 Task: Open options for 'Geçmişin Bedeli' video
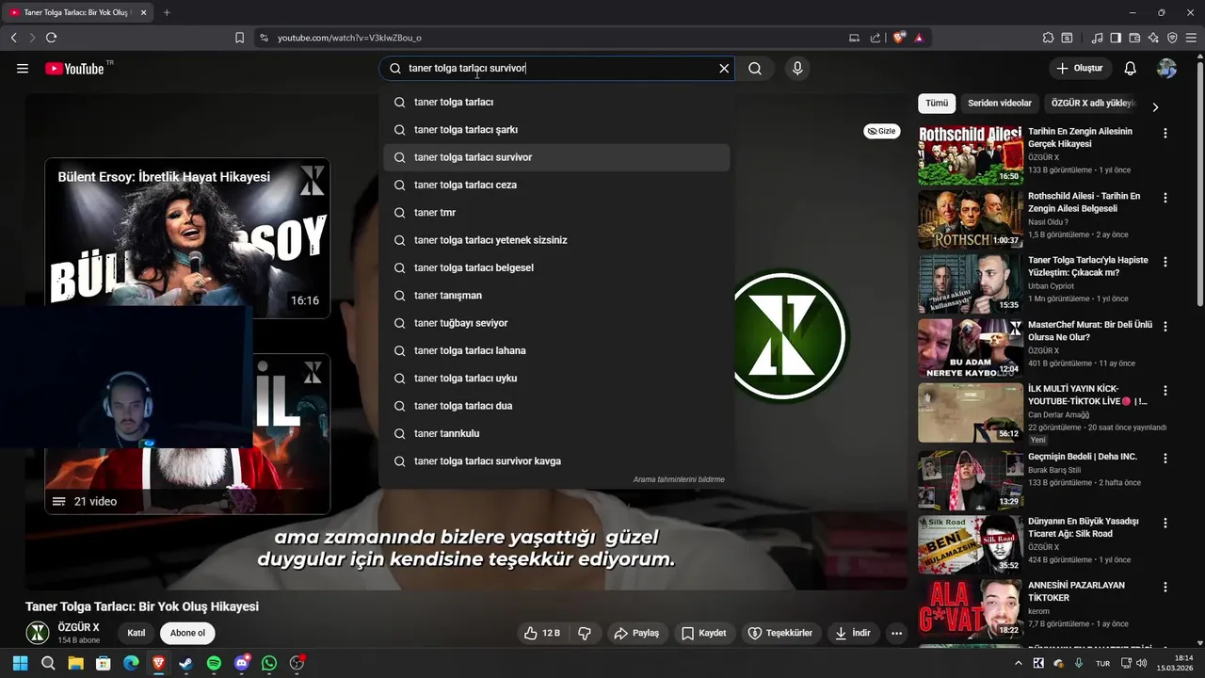(1165, 459)
